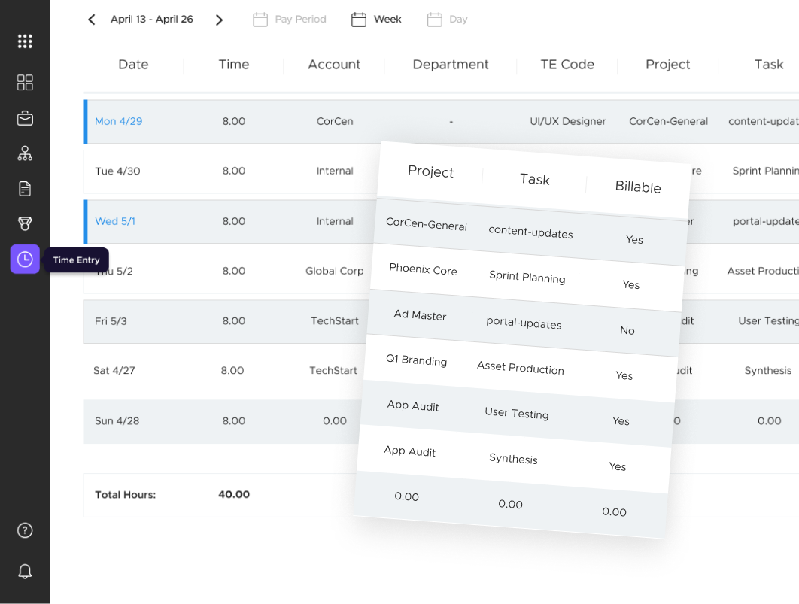
Task: Open the organization chart sidebar icon
Action: tap(25, 153)
